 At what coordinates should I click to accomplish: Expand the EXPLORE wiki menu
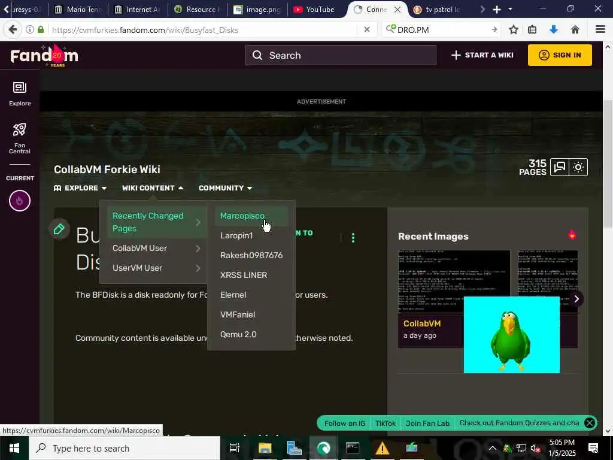pyautogui.click(x=80, y=188)
